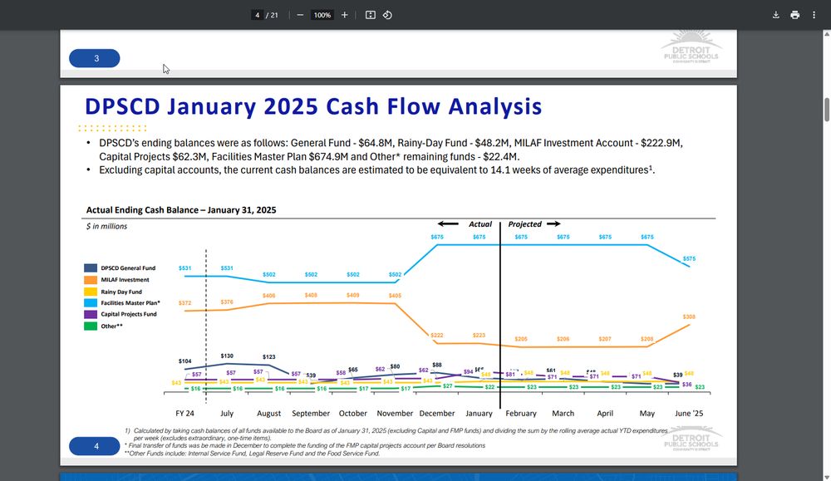Click the 'June '25' axis label

[689, 413]
